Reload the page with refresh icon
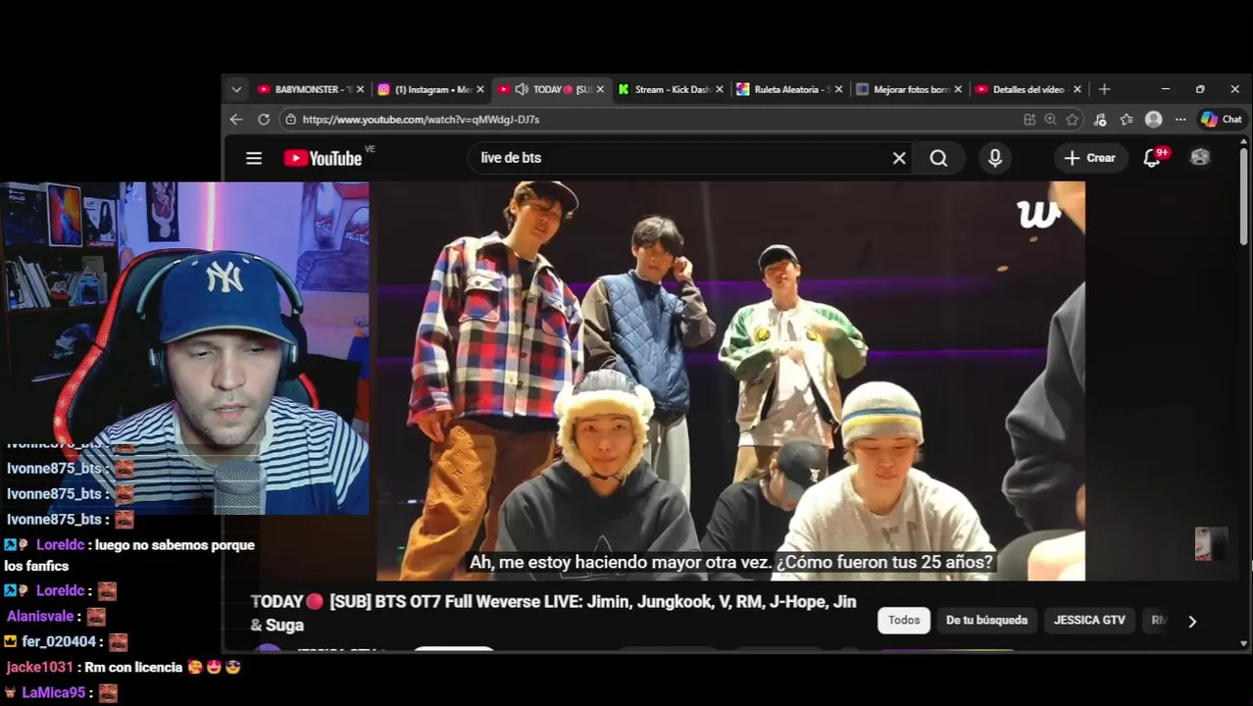Screen dimensions: 1253x706 pyautogui.click(x=264, y=119)
